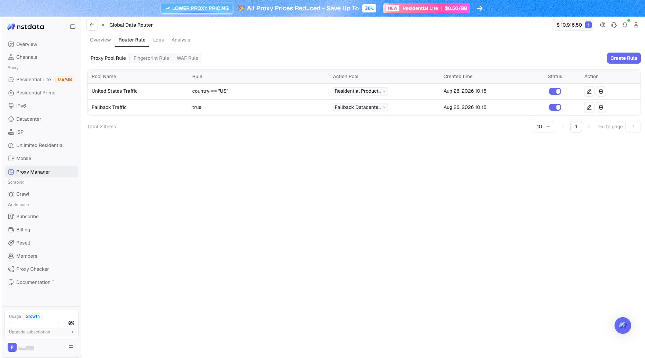
Task: Disable the Fallback Traffic status toggle
Action: (555, 107)
